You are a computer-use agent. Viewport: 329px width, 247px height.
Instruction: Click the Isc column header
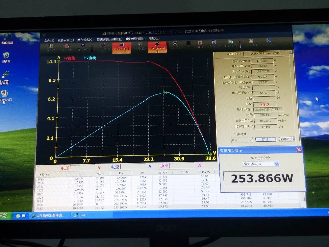pyautogui.click(x=79, y=174)
